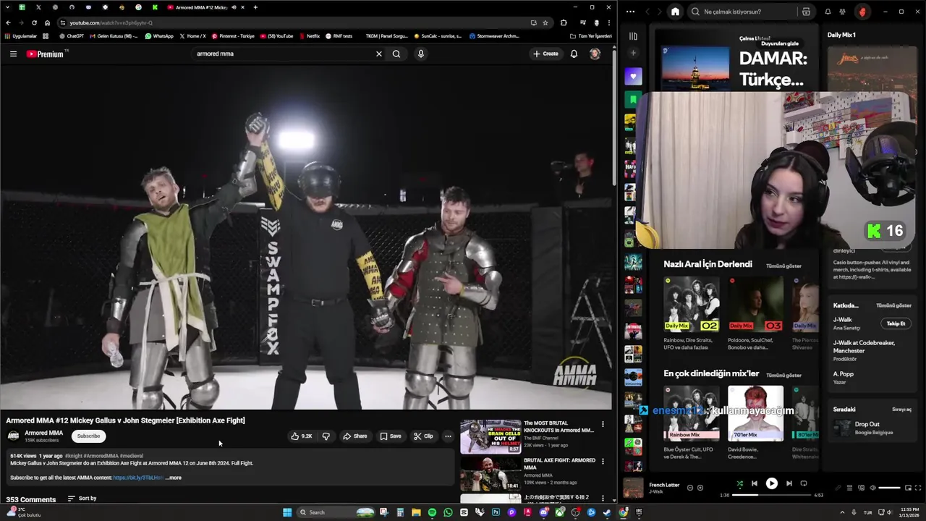Open the WhatsApp bookmark

(159, 35)
